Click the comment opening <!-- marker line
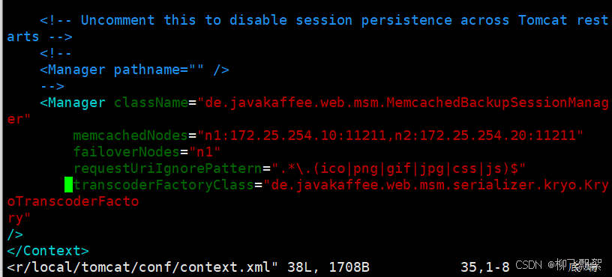This screenshot has height=277, width=612. pos(56,53)
